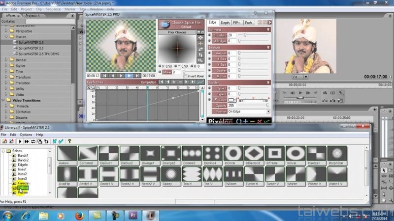The image size is (394, 221).
Task: Click the help question mark in Library toolbar
Action: 69,141
